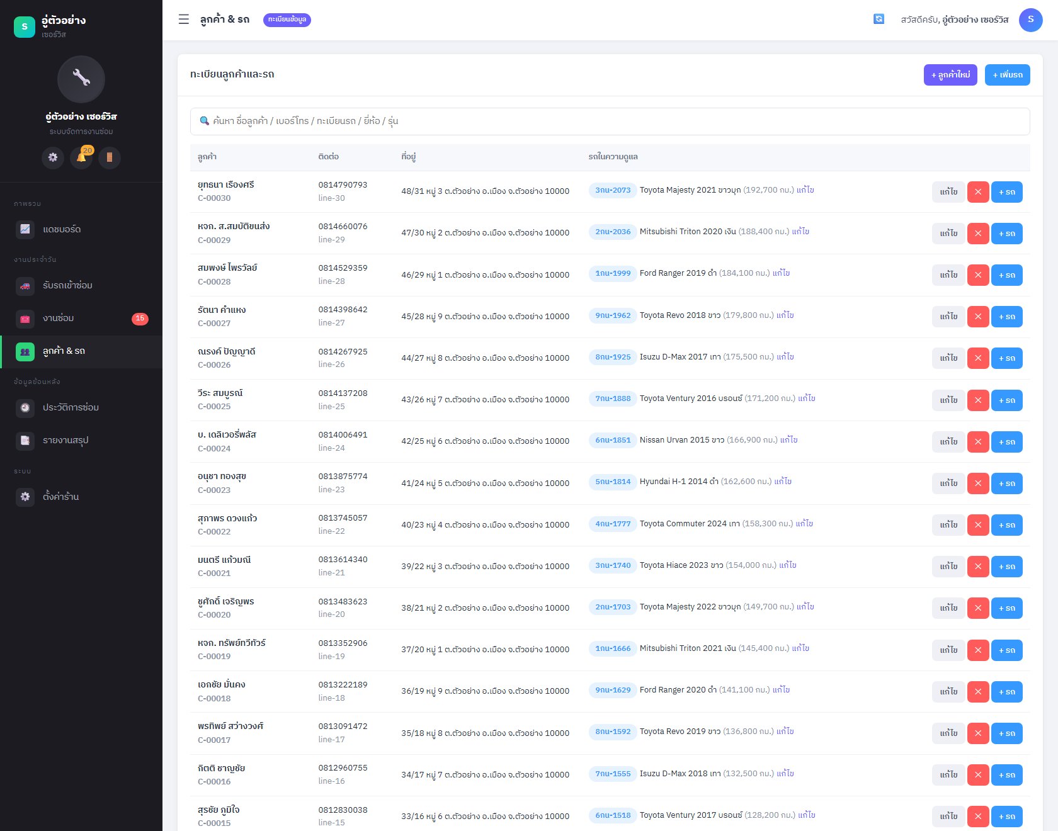Click the logout door icon

coord(110,157)
